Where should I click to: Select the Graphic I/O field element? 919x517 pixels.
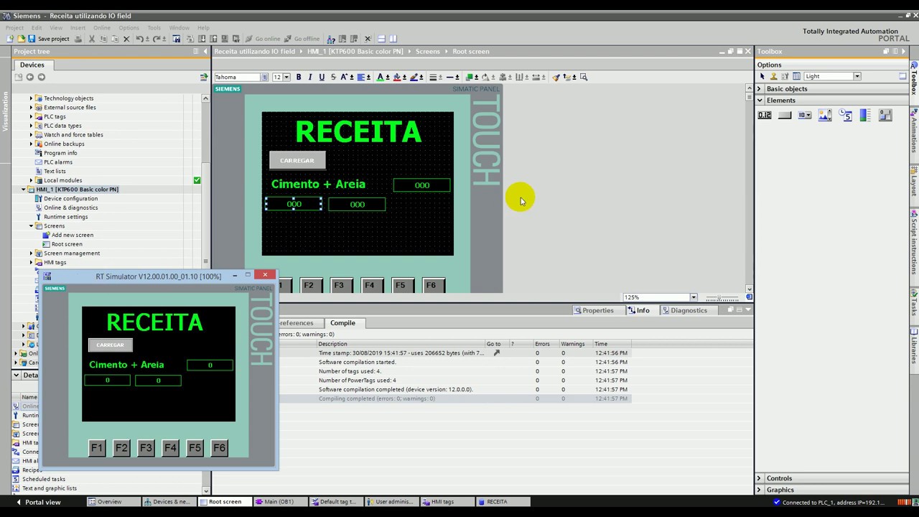[825, 115]
